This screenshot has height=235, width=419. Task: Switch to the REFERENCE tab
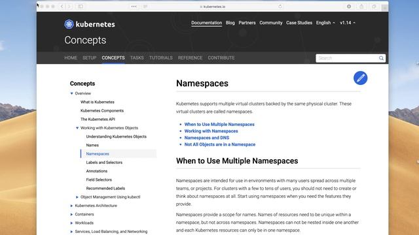tap(190, 58)
